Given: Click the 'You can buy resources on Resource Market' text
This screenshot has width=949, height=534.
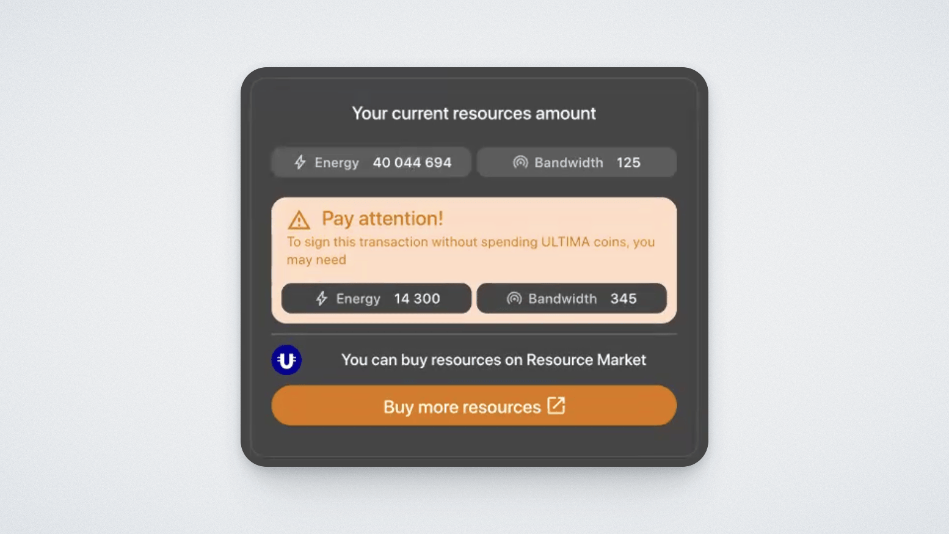Looking at the screenshot, I should 493,360.
